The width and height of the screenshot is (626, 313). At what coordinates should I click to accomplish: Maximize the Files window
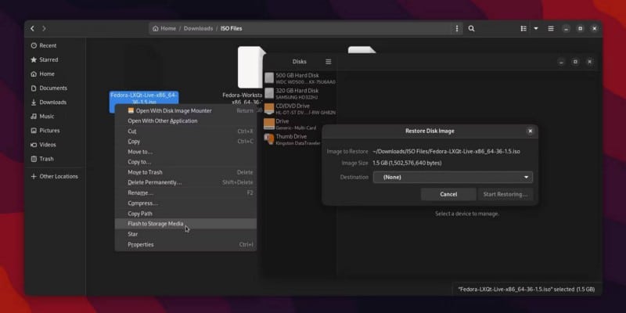(x=580, y=29)
